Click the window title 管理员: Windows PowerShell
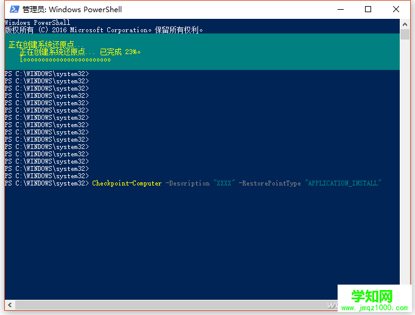 [x=72, y=10]
